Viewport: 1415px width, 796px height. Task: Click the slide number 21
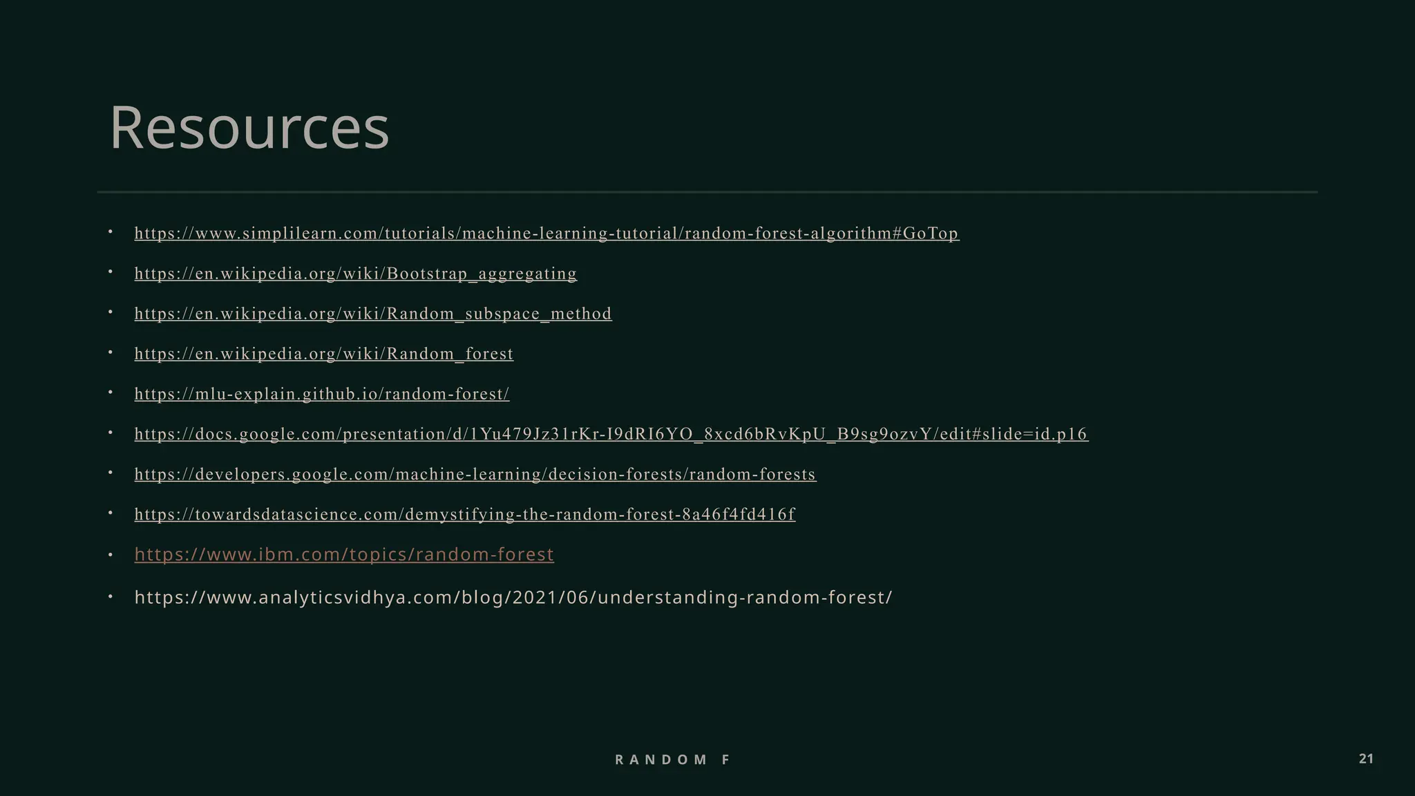[1366, 759]
